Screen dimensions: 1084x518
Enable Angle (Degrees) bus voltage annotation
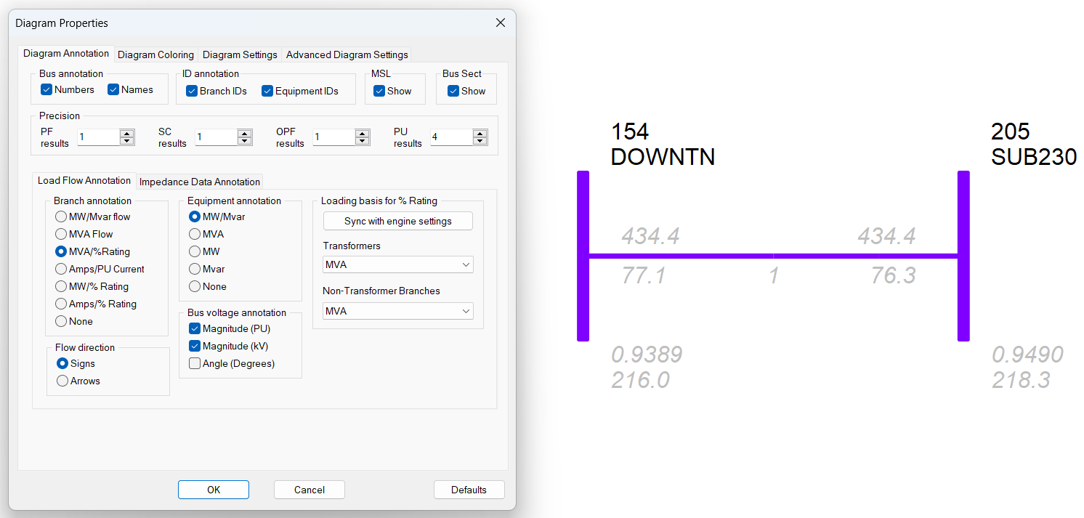point(195,363)
